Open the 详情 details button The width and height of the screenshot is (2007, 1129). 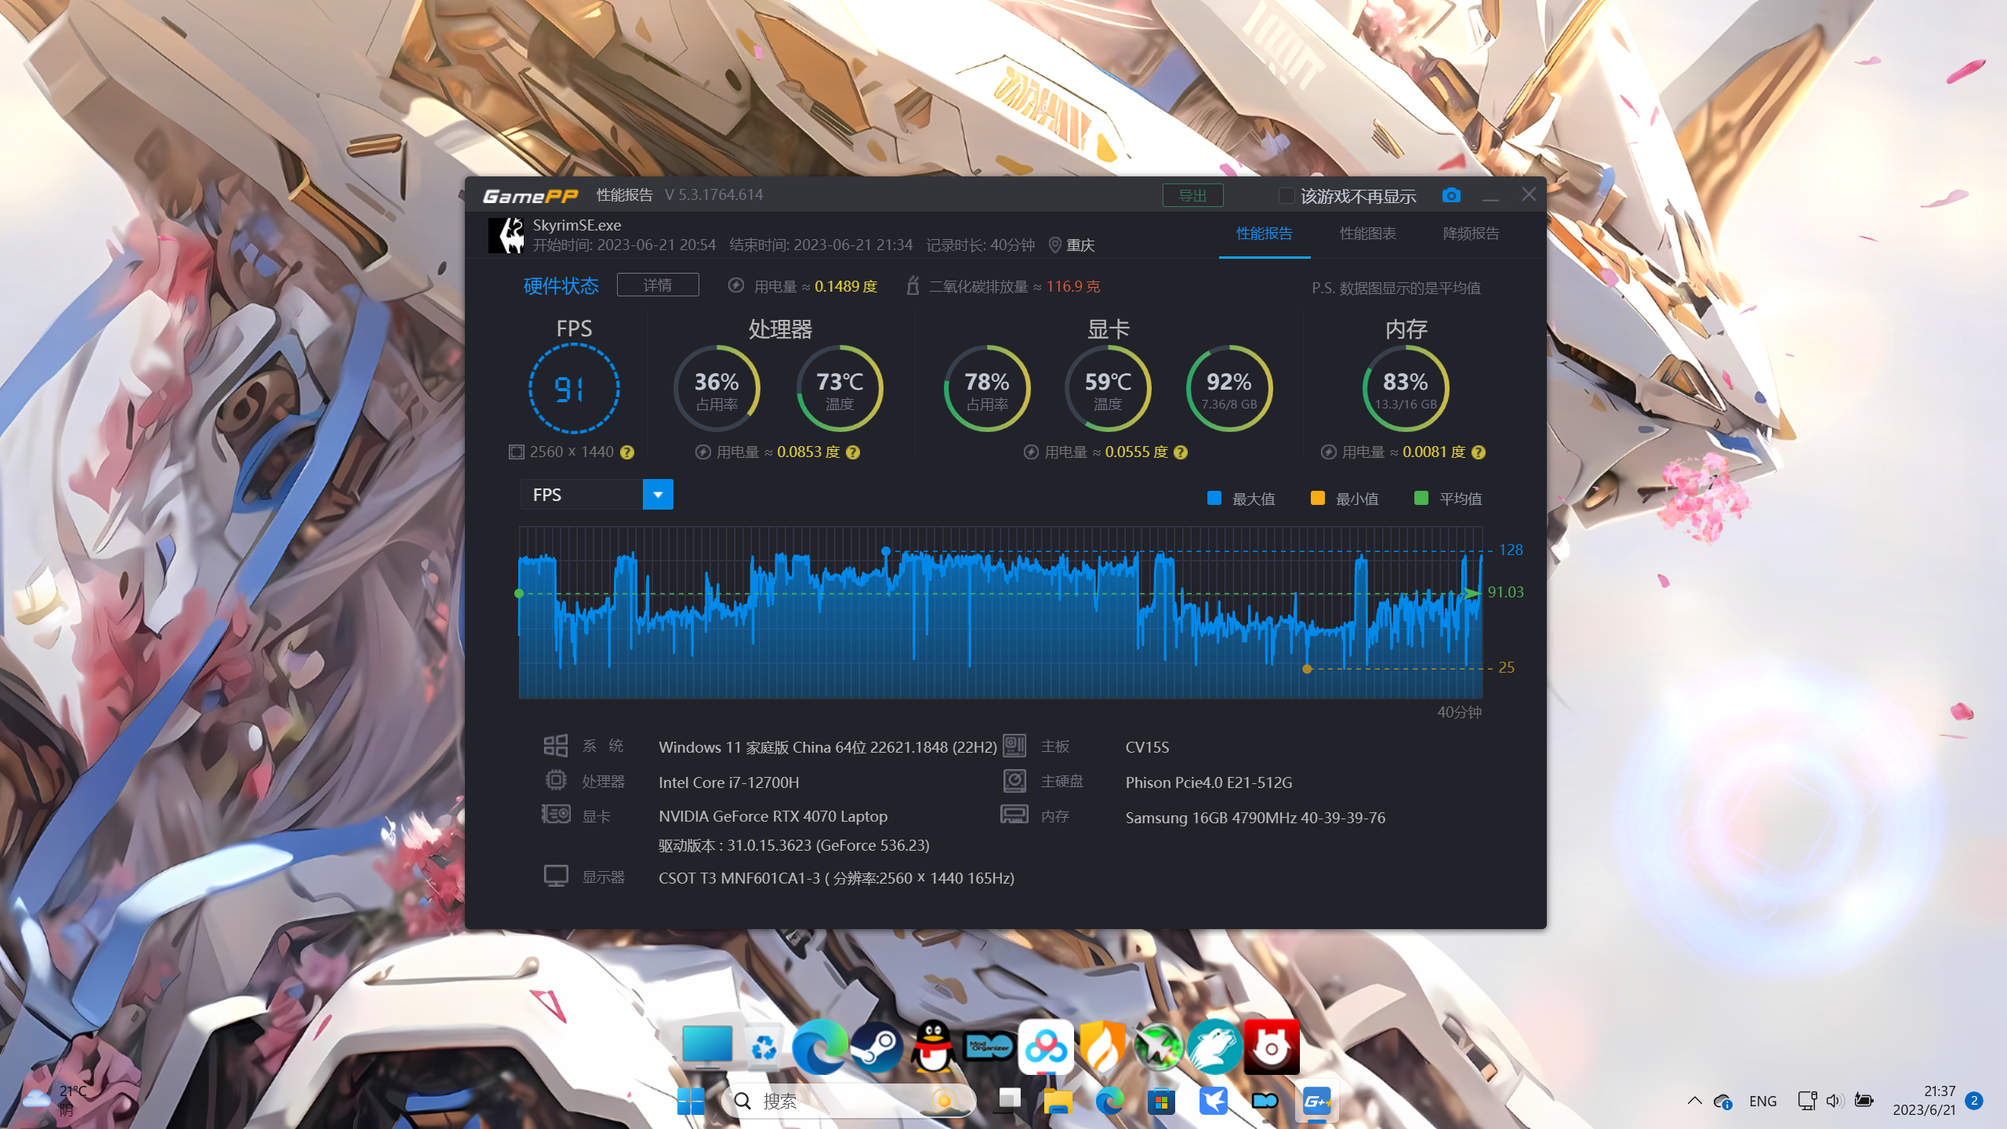pos(658,285)
